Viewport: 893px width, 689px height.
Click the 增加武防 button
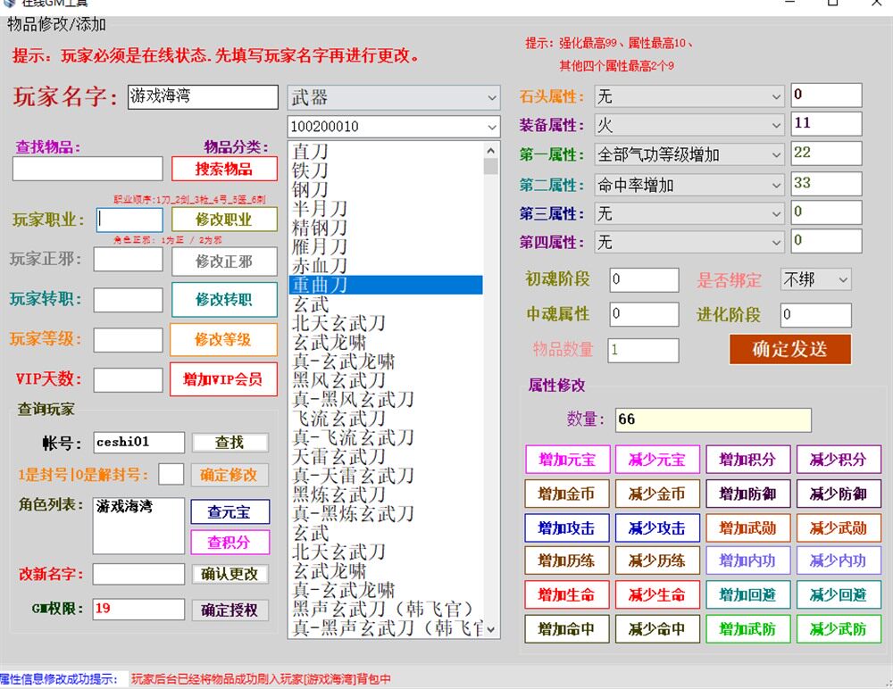pyautogui.click(x=747, y=629)
